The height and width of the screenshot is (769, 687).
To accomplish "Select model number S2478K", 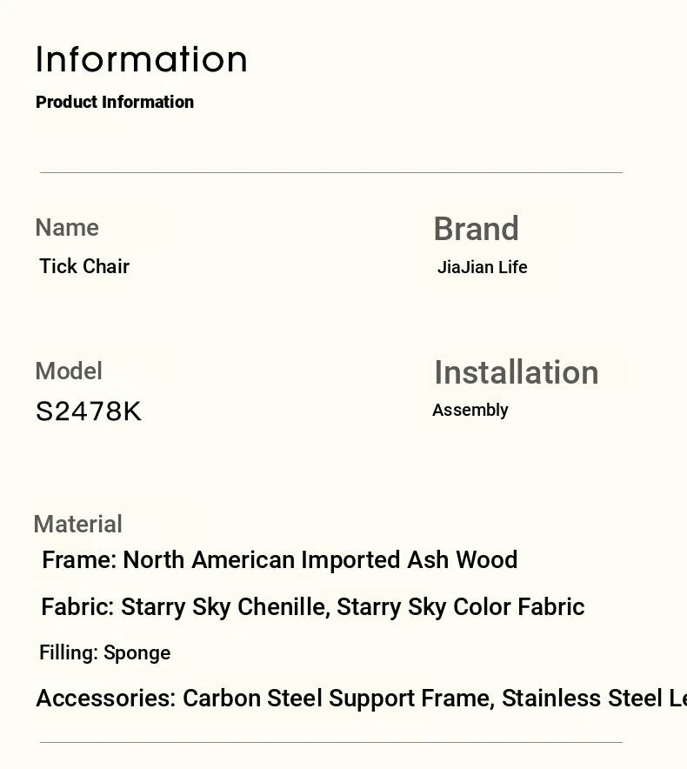I will click(x=88, y=411).
